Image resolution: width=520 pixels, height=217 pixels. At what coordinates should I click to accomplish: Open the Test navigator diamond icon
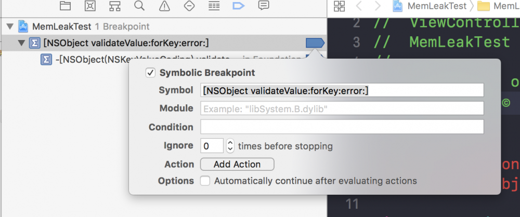[x=189, y=6]
